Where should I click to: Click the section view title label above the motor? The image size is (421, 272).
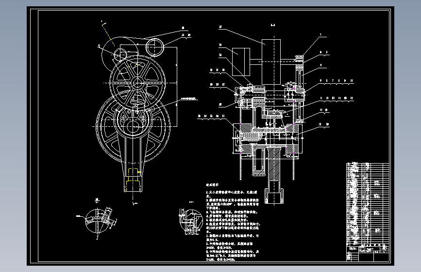tap(273, 26)
